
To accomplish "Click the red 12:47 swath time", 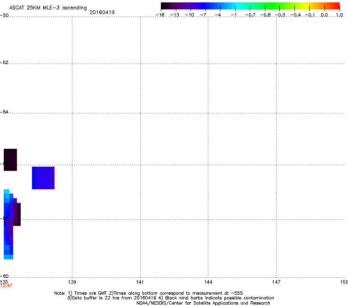I will (x=6, y=286).
